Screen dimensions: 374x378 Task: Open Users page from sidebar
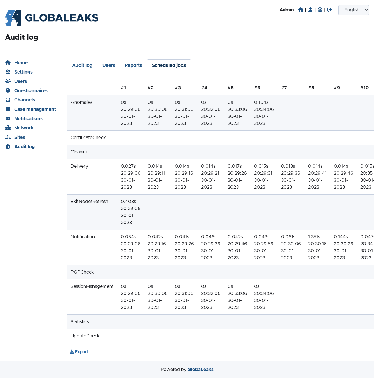pyautogui.click(x=20, y=81)
